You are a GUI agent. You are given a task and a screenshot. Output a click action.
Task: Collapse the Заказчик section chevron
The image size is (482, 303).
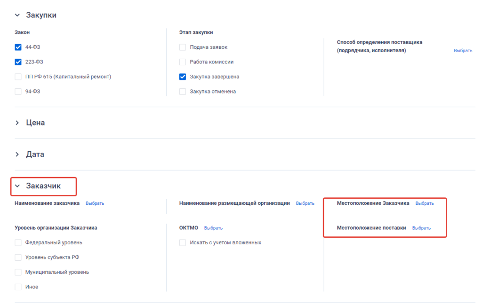(x=17, y=186)
